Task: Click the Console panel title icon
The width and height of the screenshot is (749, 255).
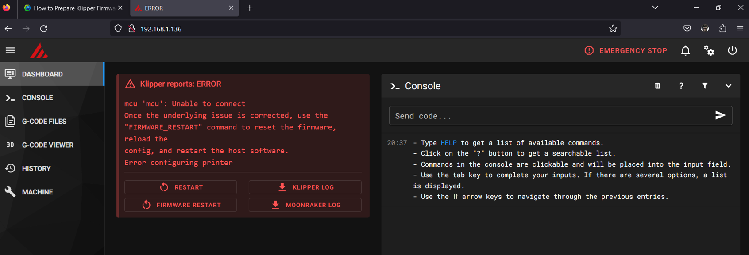Action: click(x=395, y=86)
